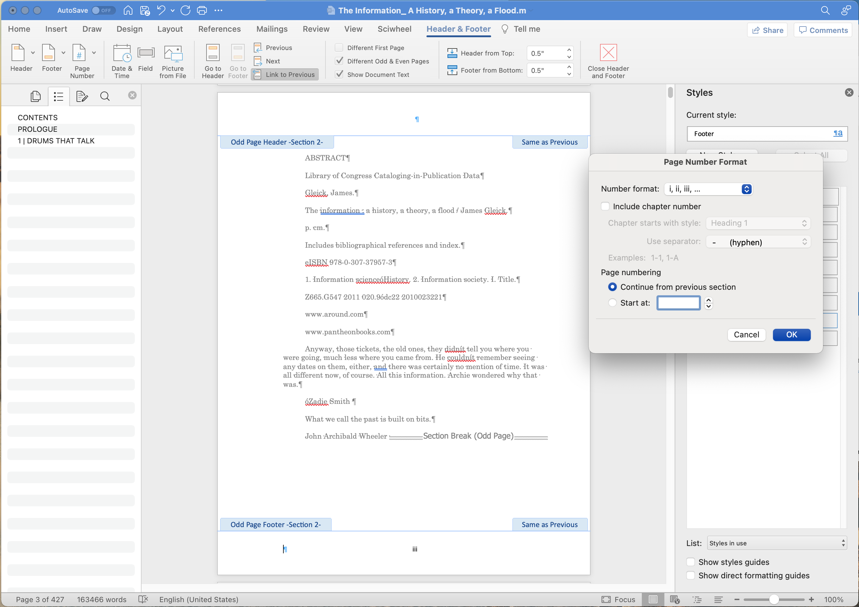Click Close Header and Footer icon

(608, 53)
